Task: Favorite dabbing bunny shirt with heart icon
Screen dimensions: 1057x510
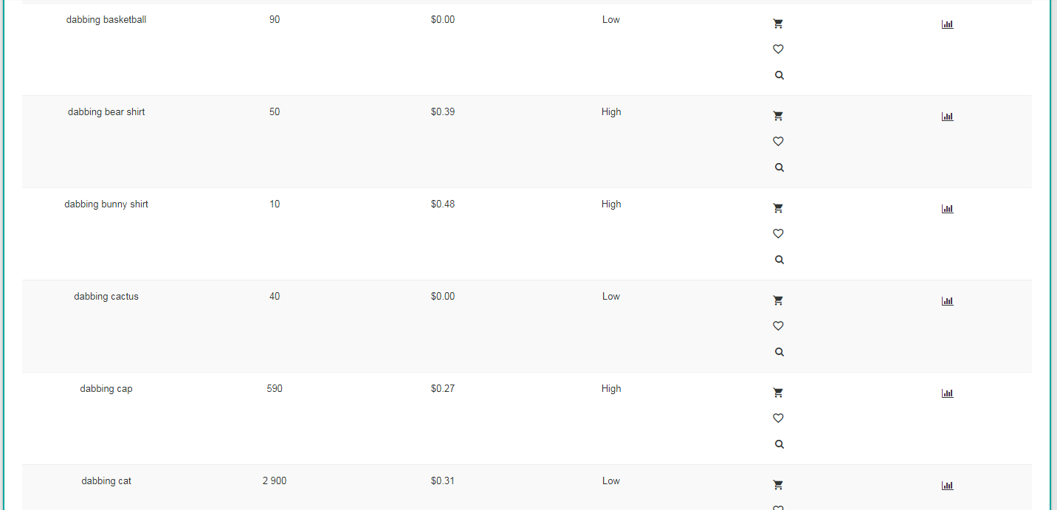Action: (778, 234)
